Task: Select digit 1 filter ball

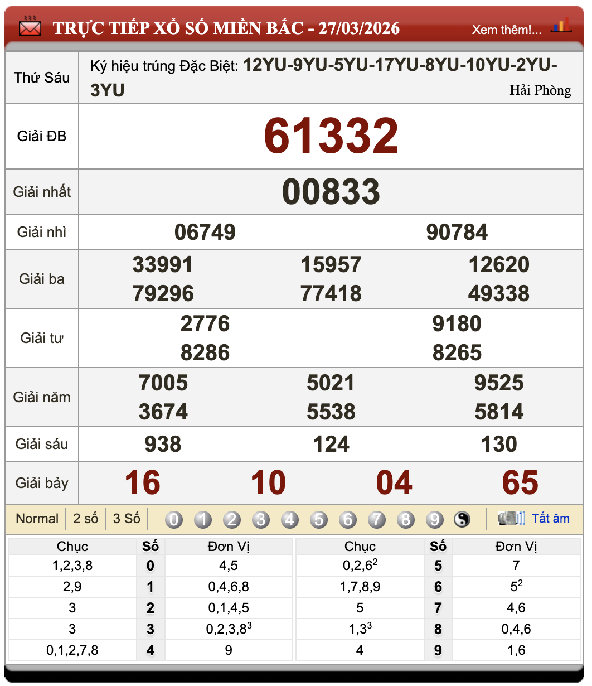Action: [203, 520]
